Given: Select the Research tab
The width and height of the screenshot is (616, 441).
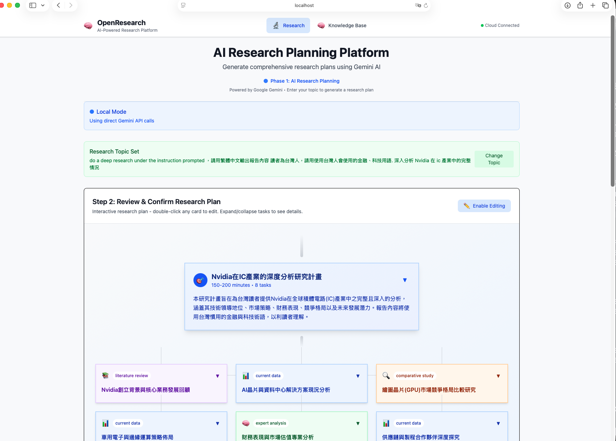Looking at the screenshot, I should [x=288, y=25].
